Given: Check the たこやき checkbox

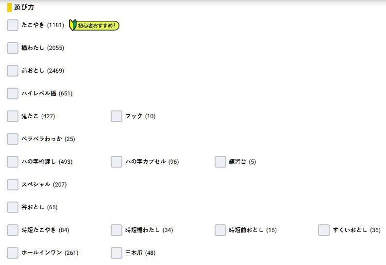Looking at the screenshot, I should 13,25.
